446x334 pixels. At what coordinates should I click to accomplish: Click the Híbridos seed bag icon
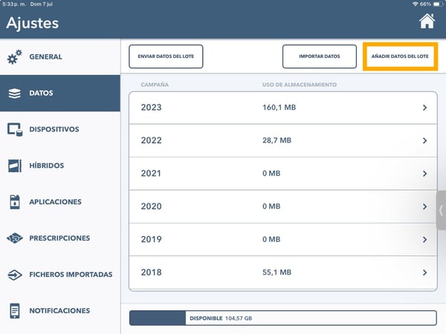click(15, 166)
